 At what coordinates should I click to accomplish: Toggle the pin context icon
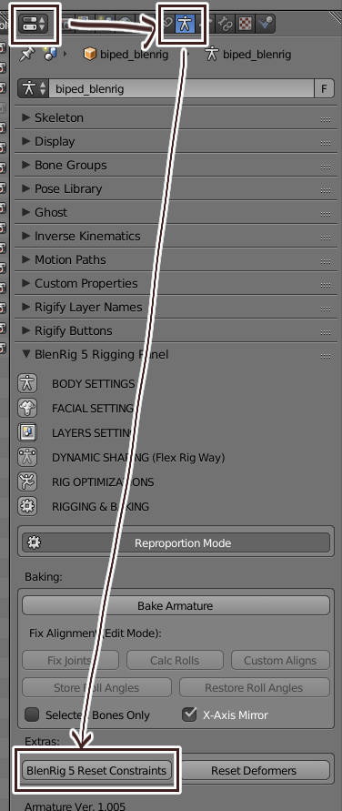point(26,54)
